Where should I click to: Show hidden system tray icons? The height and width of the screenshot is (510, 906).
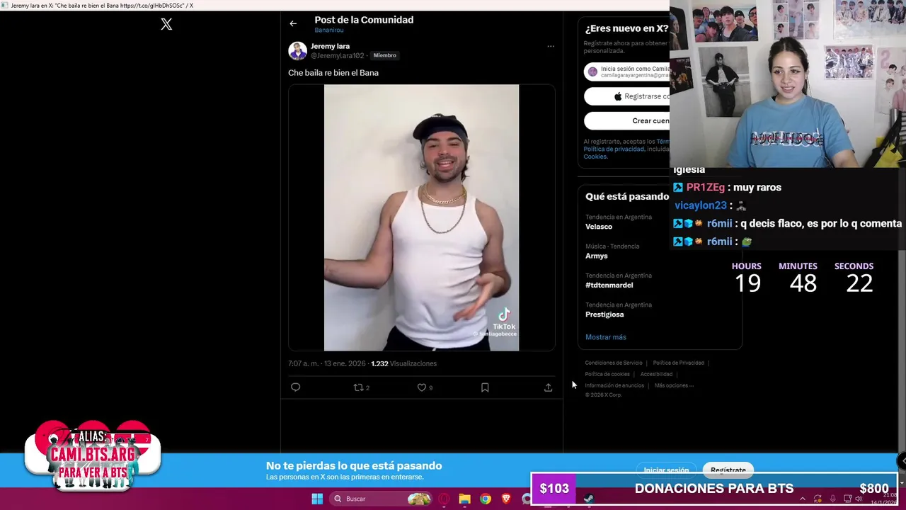coord(803,499)
